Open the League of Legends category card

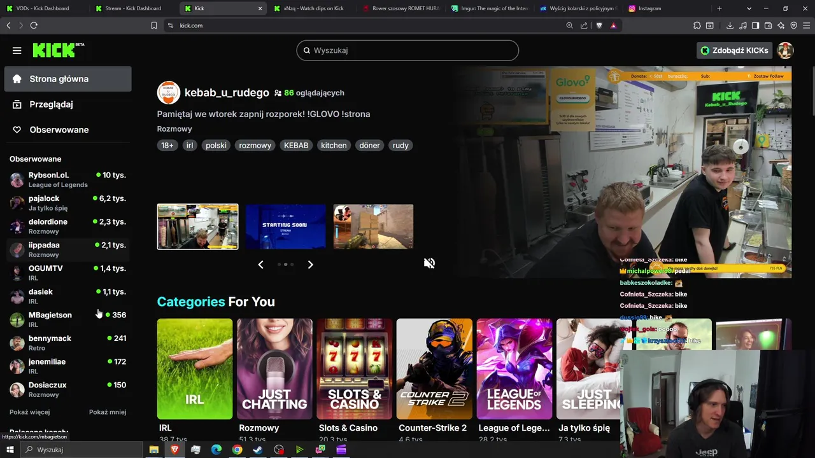(x=514, y=369)
